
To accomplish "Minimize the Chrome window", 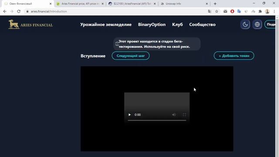I will tap(254, 3).
